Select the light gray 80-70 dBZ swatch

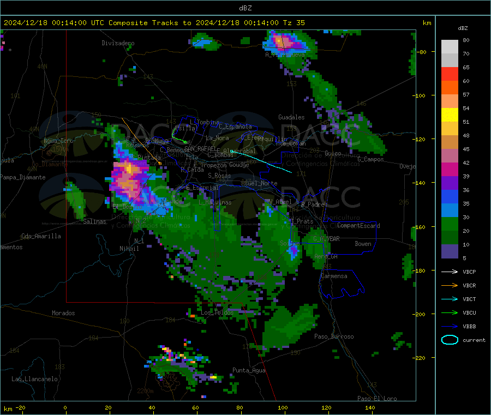[450, 47]
